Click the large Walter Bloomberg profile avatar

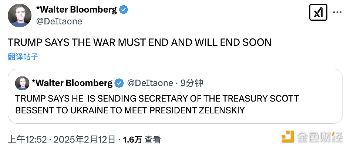click(x=20, y=16)
